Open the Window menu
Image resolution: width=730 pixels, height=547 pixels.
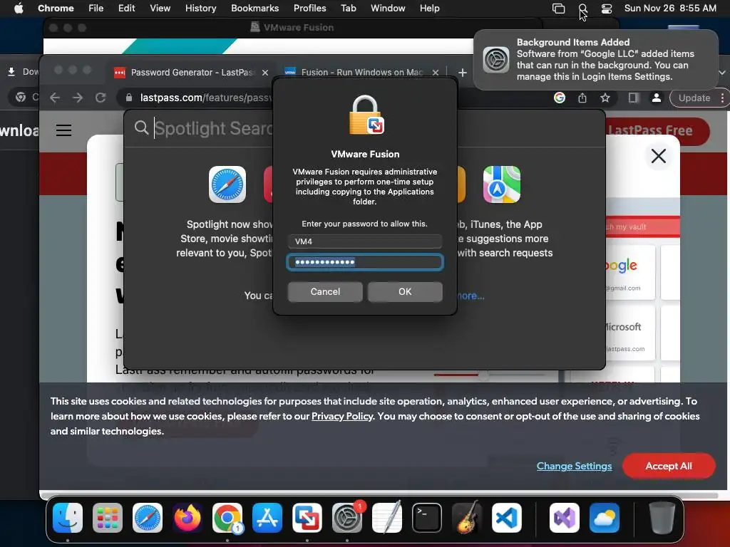pos(388,8)
